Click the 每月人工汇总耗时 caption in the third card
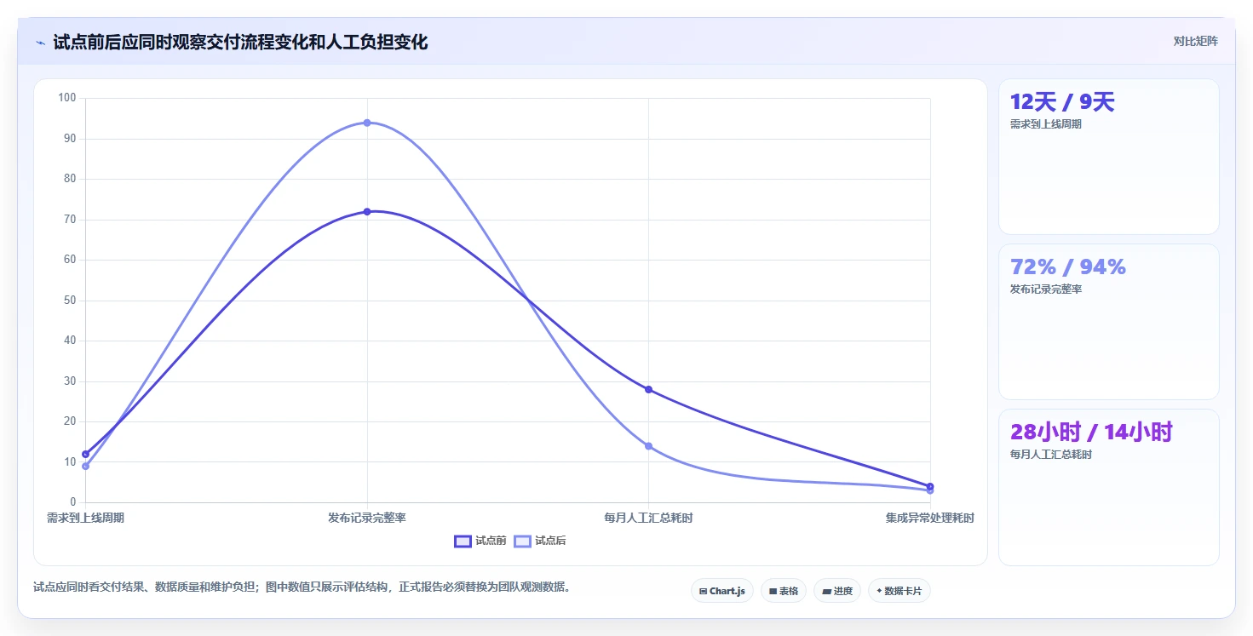 click(1051, 455)
